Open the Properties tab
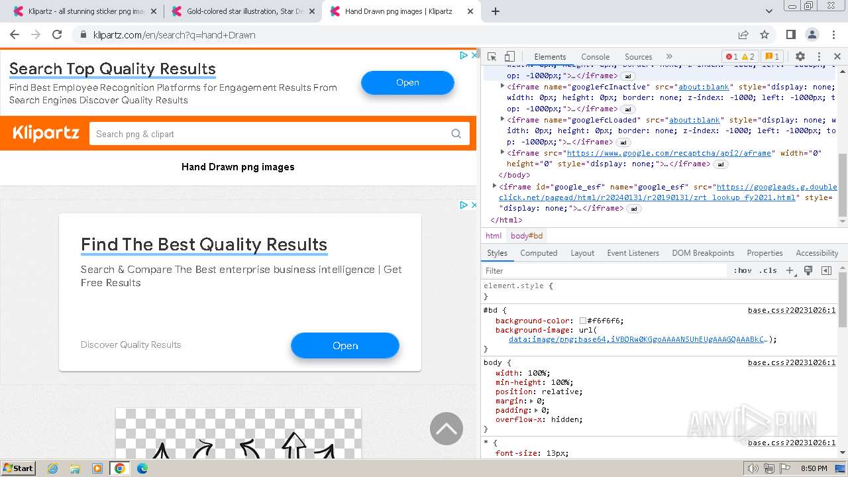Image resolution: width=848 pixels, height=477 pixels. [765, 253]
